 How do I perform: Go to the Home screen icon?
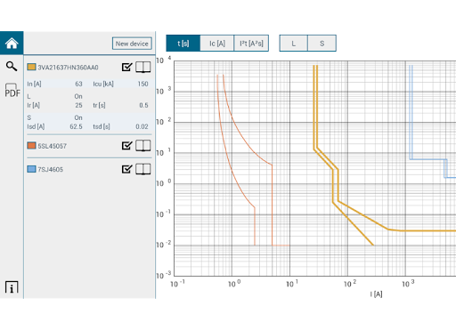coord(12,44)
